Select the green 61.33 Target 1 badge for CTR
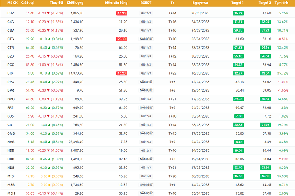The width and height of the screenshot is (295, 196). tap(238, 47)
